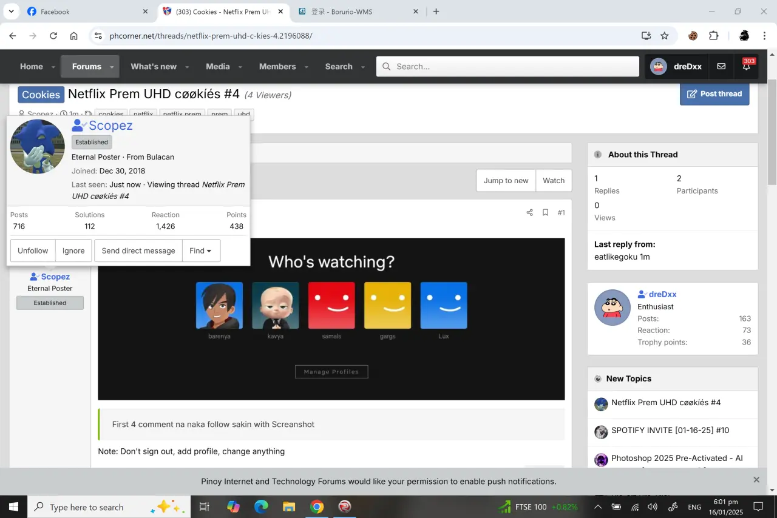
Task: Open the tab search dropdown arrow in Chrome
Action: (11, 12)
